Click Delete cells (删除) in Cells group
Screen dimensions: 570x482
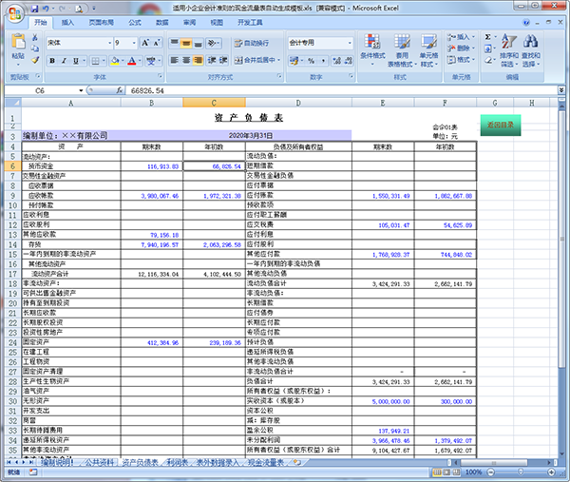pos(461,48)
